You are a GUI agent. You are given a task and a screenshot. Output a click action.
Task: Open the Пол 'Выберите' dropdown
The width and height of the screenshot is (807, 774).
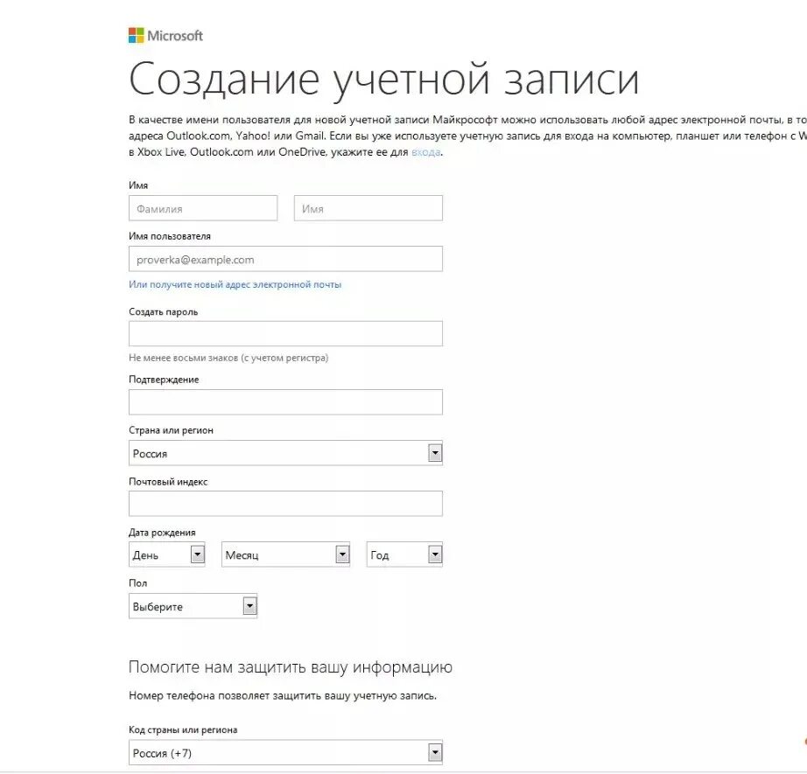pyautogui.click(x=193, y=606)
